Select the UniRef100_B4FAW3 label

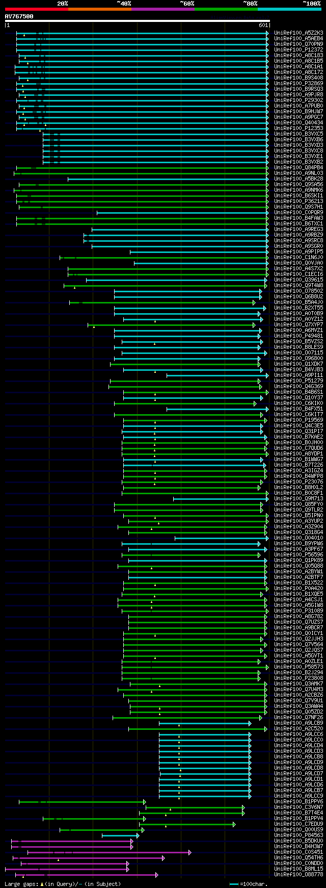298,218
